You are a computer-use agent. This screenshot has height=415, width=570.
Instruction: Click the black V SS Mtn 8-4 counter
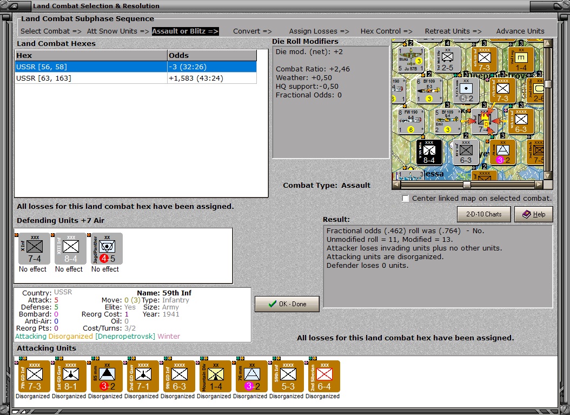(x=429, y=152)
